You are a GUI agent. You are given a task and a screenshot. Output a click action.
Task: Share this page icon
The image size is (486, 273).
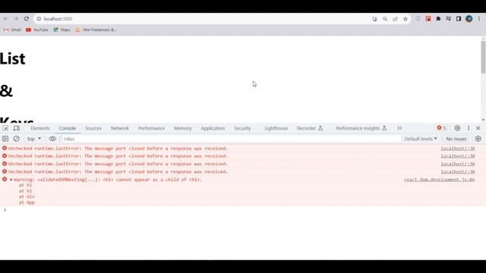click(x=395, y=19)
